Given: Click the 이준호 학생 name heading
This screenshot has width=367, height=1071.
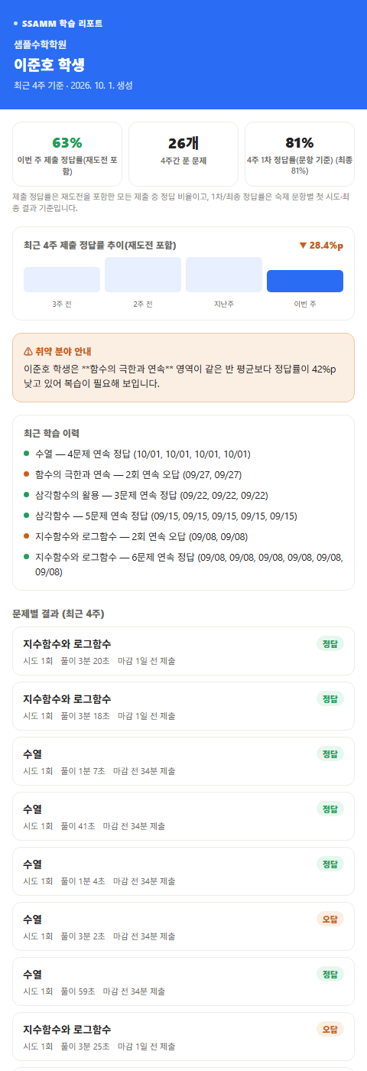Looking at the screenshot, I should [x=50, y=63].
